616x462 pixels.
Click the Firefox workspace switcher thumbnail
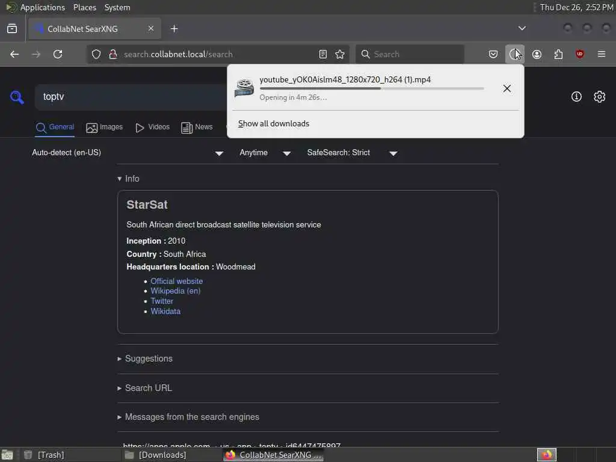tap(547, 455)
